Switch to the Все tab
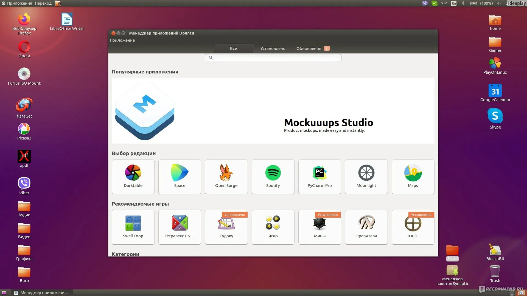This screenshot has height=296, width=527. [233, 49]
